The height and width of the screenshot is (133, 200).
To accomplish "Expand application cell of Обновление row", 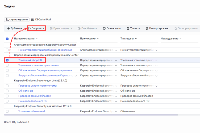I will coord(116,91).
